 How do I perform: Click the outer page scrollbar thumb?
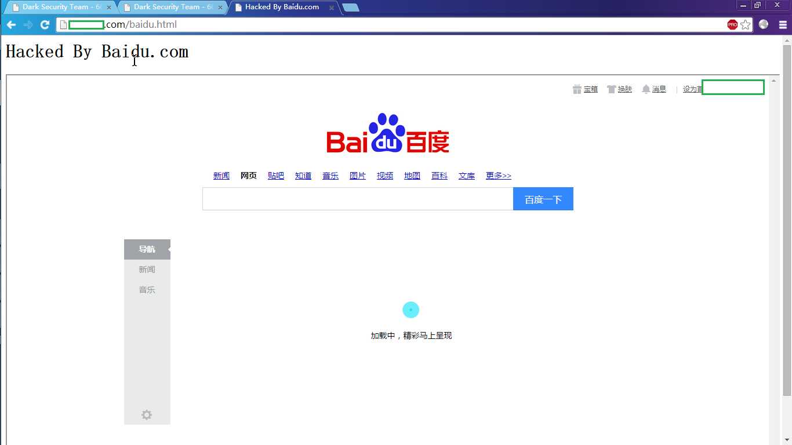(x=787, y=220)
